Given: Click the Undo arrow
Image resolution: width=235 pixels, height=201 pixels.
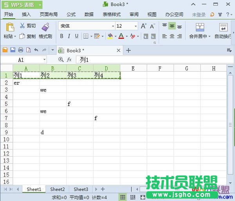Looking at the screenshot, I should [x=36, y=50].
